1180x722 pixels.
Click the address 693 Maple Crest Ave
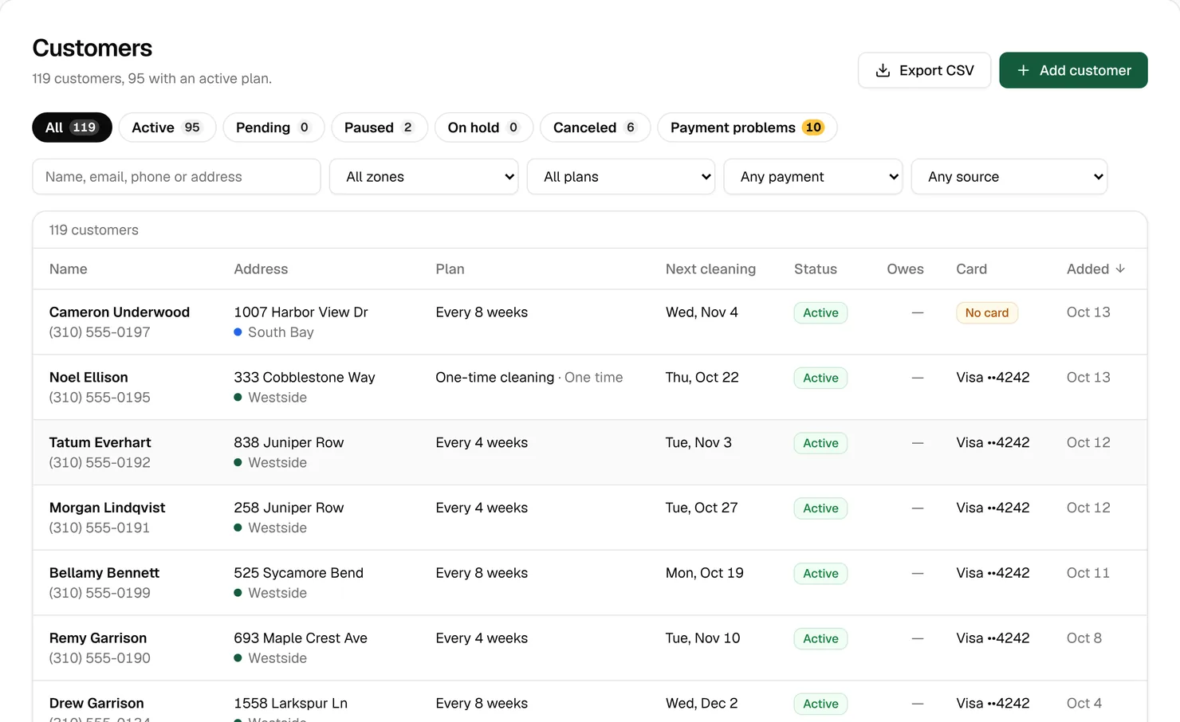coord(301,638)
